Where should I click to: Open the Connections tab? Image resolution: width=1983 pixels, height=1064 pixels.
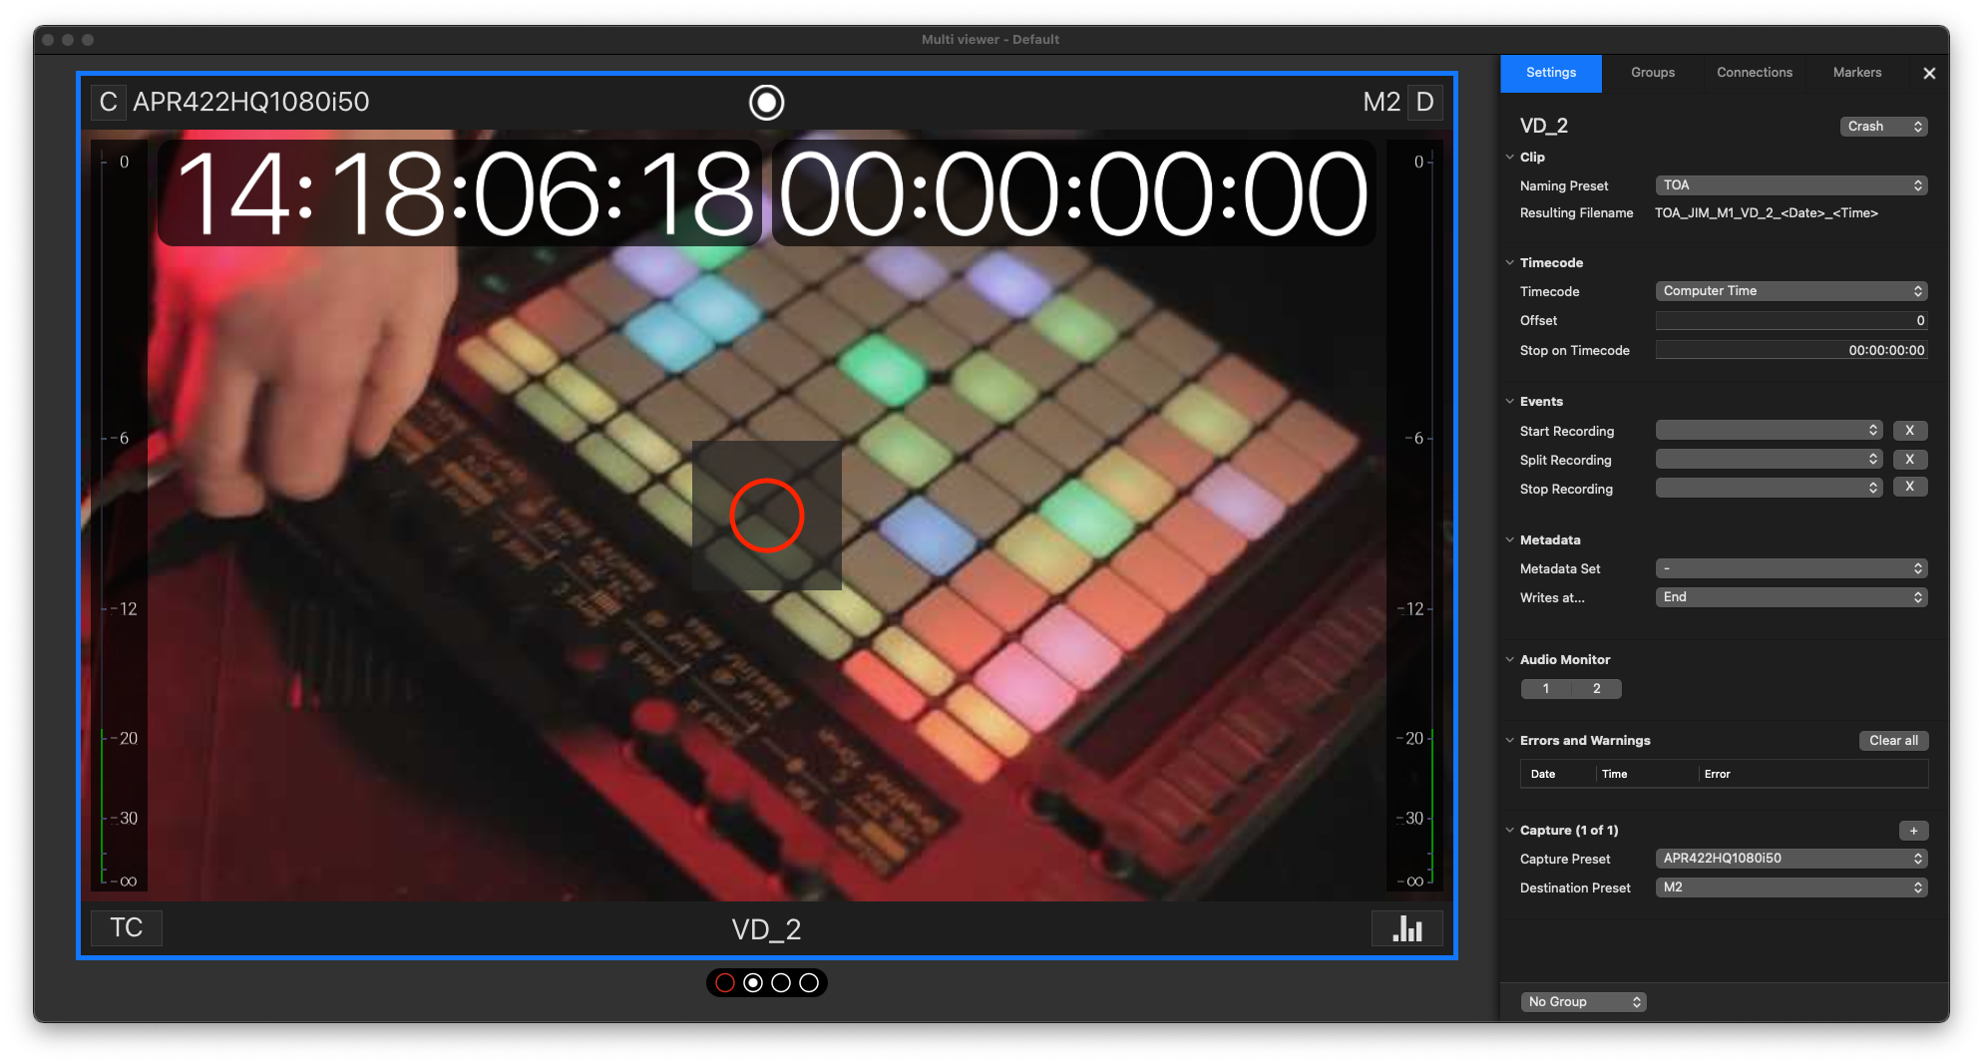[1755, 73]
